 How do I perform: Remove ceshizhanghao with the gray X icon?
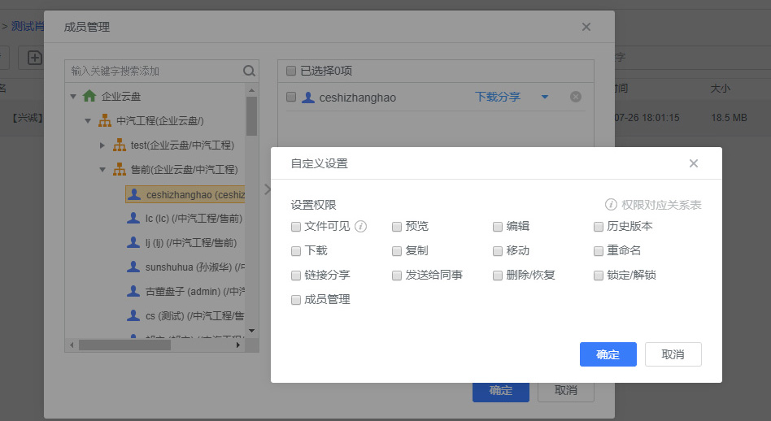click(576, 98)
